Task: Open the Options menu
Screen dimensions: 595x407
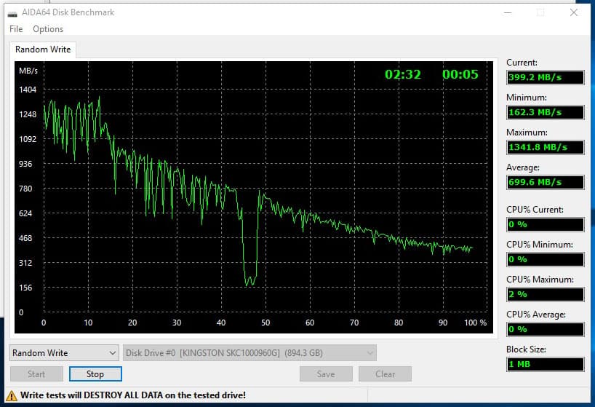Action: [x=48, y=29]
